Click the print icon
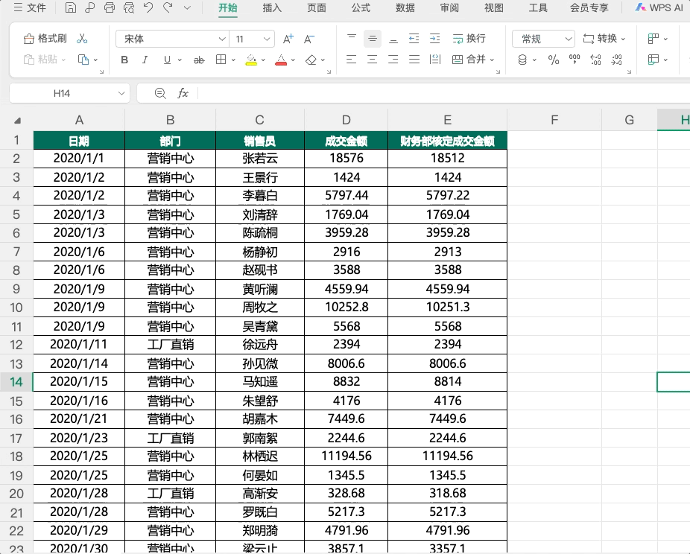Image resolution: width=690 pixels, height=554 pixels. tap(110, 7)
